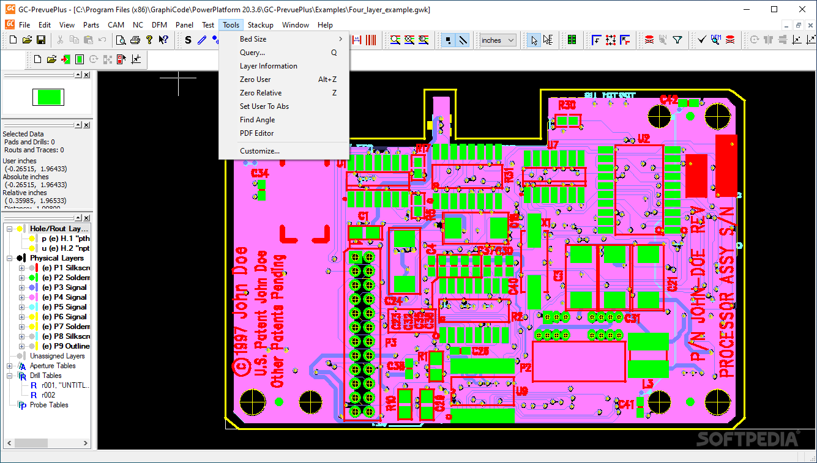Open the Bed Size submenu arrow
Screen dimensions: 817x463
[x=341, y=39]
